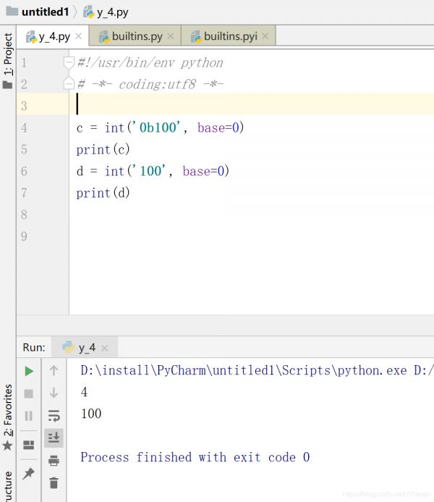Click the untitled1 folder icon in breadcrumb
434x502 pixels.
point(12,11)
